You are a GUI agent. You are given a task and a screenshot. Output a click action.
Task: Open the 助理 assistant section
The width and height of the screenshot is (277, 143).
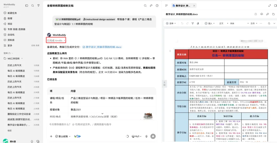tap(8, 18)
